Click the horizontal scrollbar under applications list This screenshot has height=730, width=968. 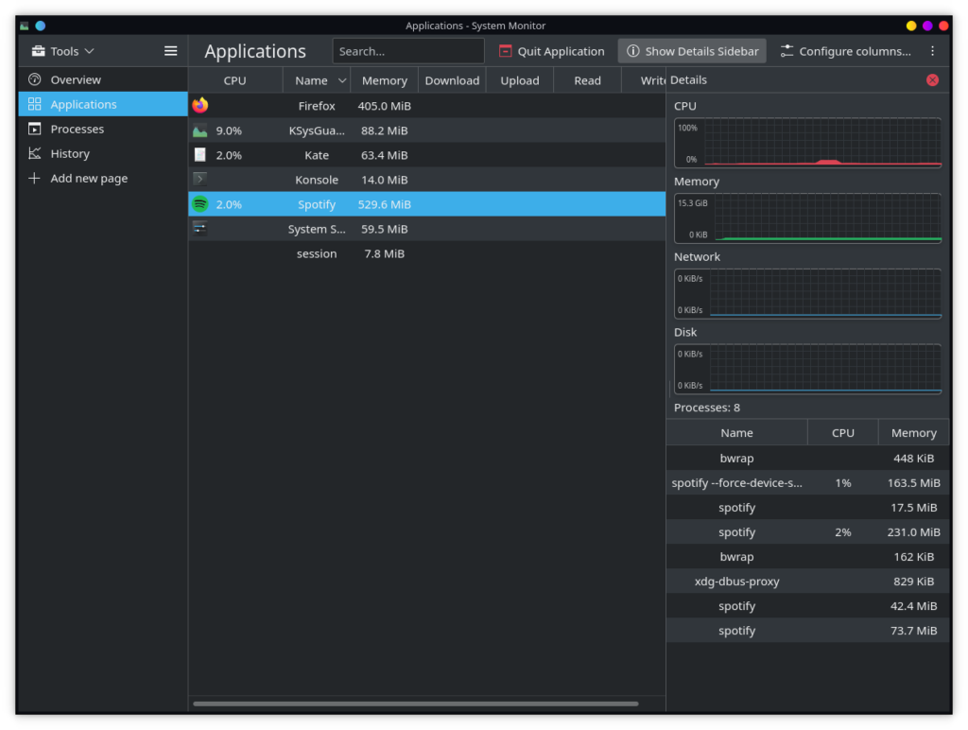pyautogui.click(x=416, y=704)
